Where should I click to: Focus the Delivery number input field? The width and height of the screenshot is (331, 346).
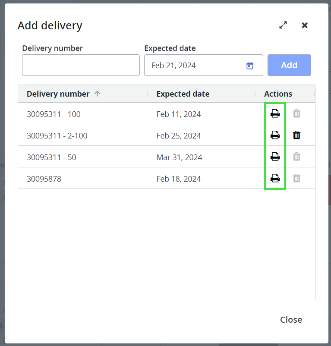click(x=81, y=65)
